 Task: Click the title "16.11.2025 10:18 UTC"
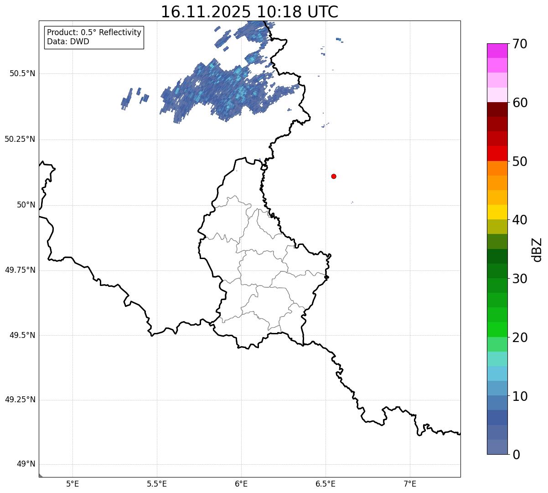pyautogui.click(x=249, y=12)
